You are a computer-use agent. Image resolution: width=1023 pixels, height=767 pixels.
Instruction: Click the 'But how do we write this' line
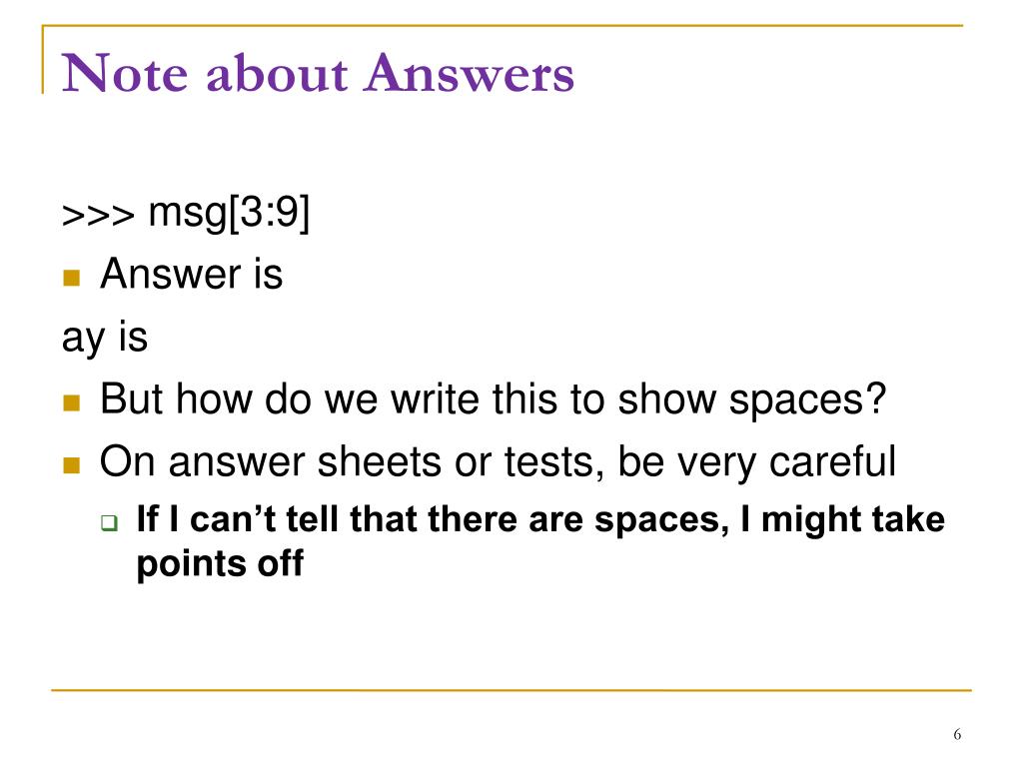(494, 399)
